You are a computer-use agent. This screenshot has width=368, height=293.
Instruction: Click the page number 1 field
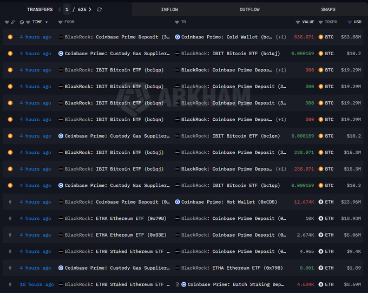67,9
